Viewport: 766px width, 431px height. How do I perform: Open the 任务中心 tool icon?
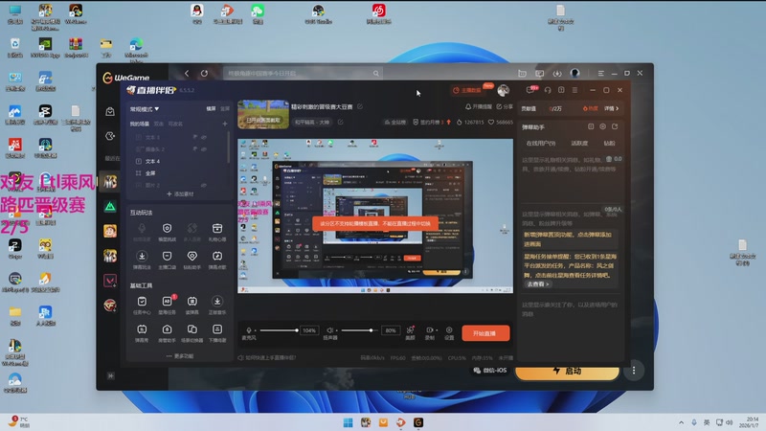pyautogui.click(x=142, y=302)
